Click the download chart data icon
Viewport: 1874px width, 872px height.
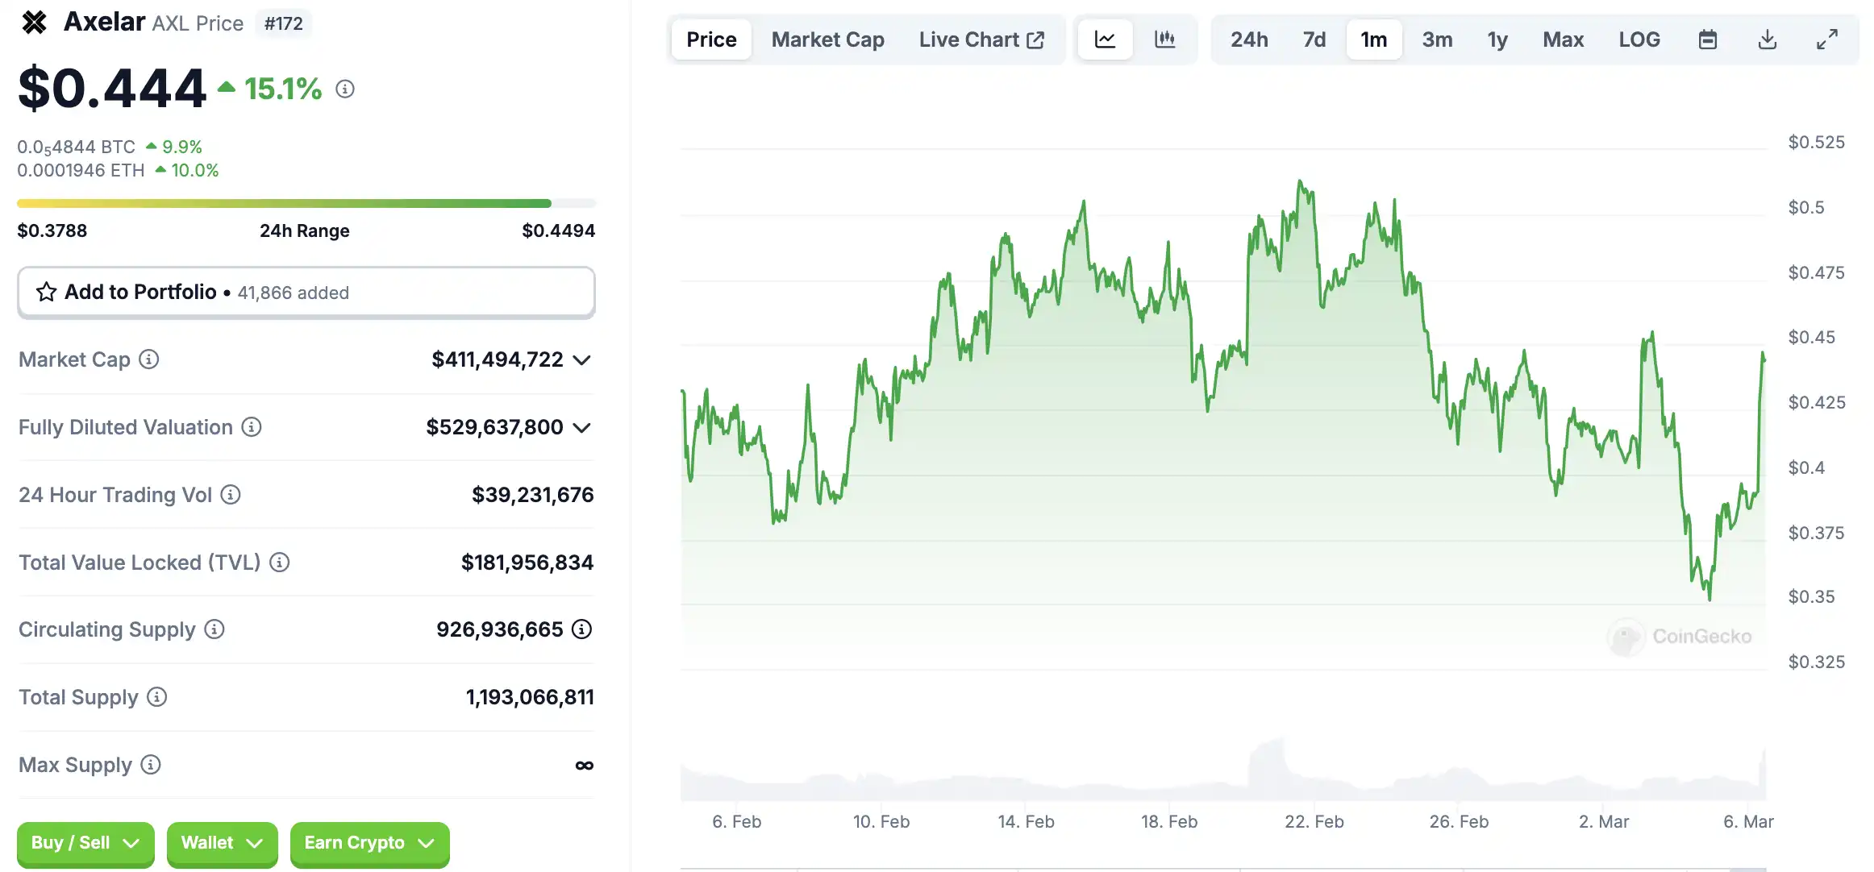1767,39
